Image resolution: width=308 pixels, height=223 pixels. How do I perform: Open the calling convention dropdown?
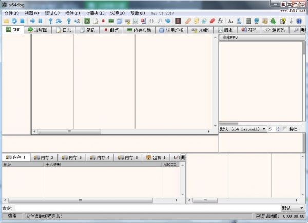tap(243, 129)
